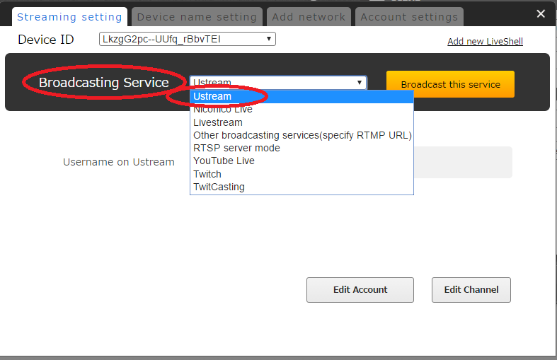
Task: Choose RTSP server mode option
Action: click(302, 148)
